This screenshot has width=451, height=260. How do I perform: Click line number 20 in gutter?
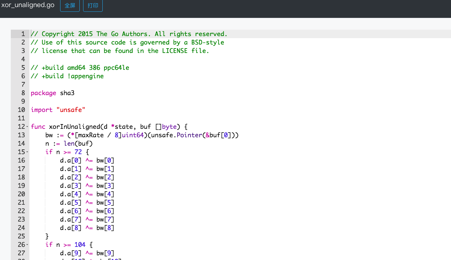[21, 194]
